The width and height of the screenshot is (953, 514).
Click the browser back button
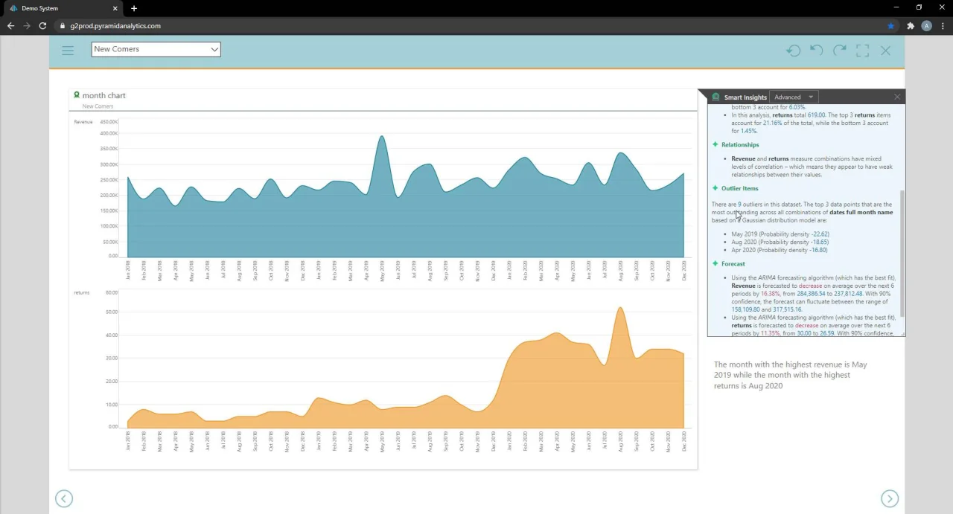[10, 26]
